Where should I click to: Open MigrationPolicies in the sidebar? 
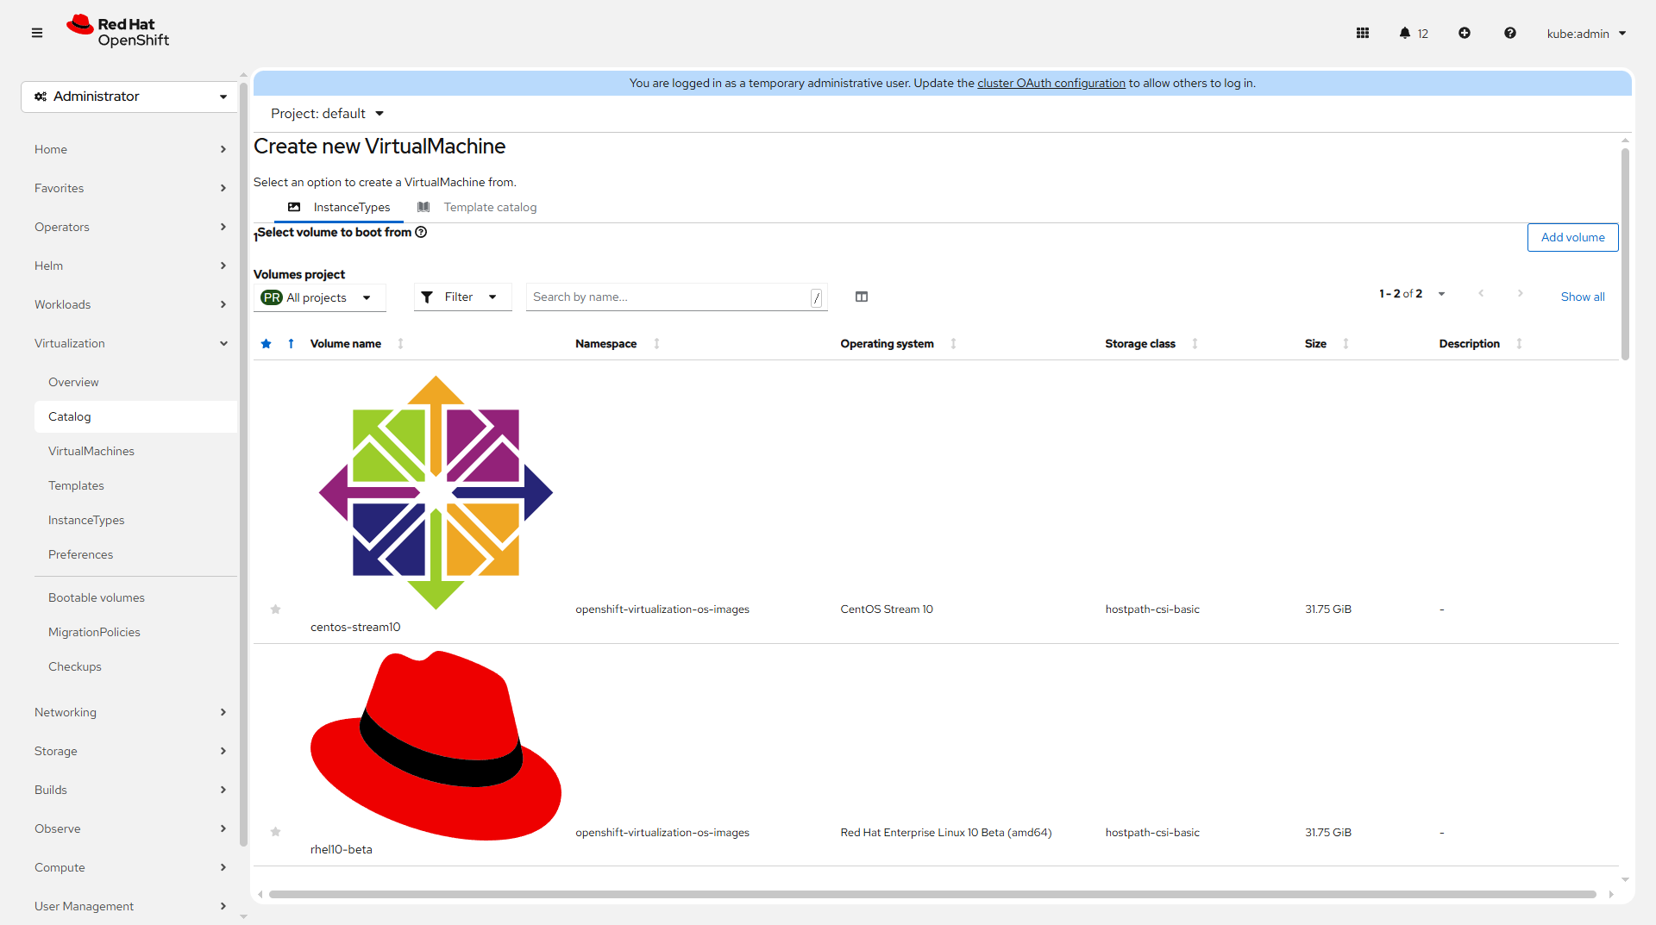coord(94,632)
